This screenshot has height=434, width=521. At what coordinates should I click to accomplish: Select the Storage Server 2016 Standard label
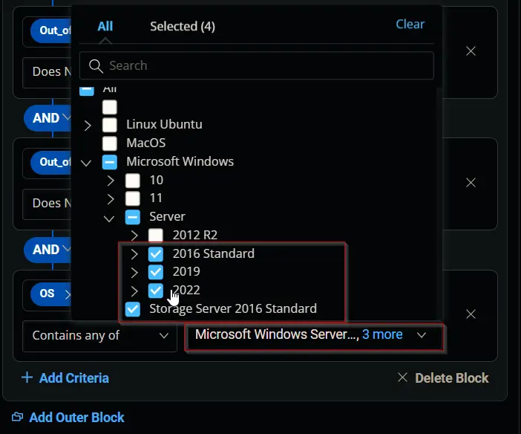(x=233, y=308)
